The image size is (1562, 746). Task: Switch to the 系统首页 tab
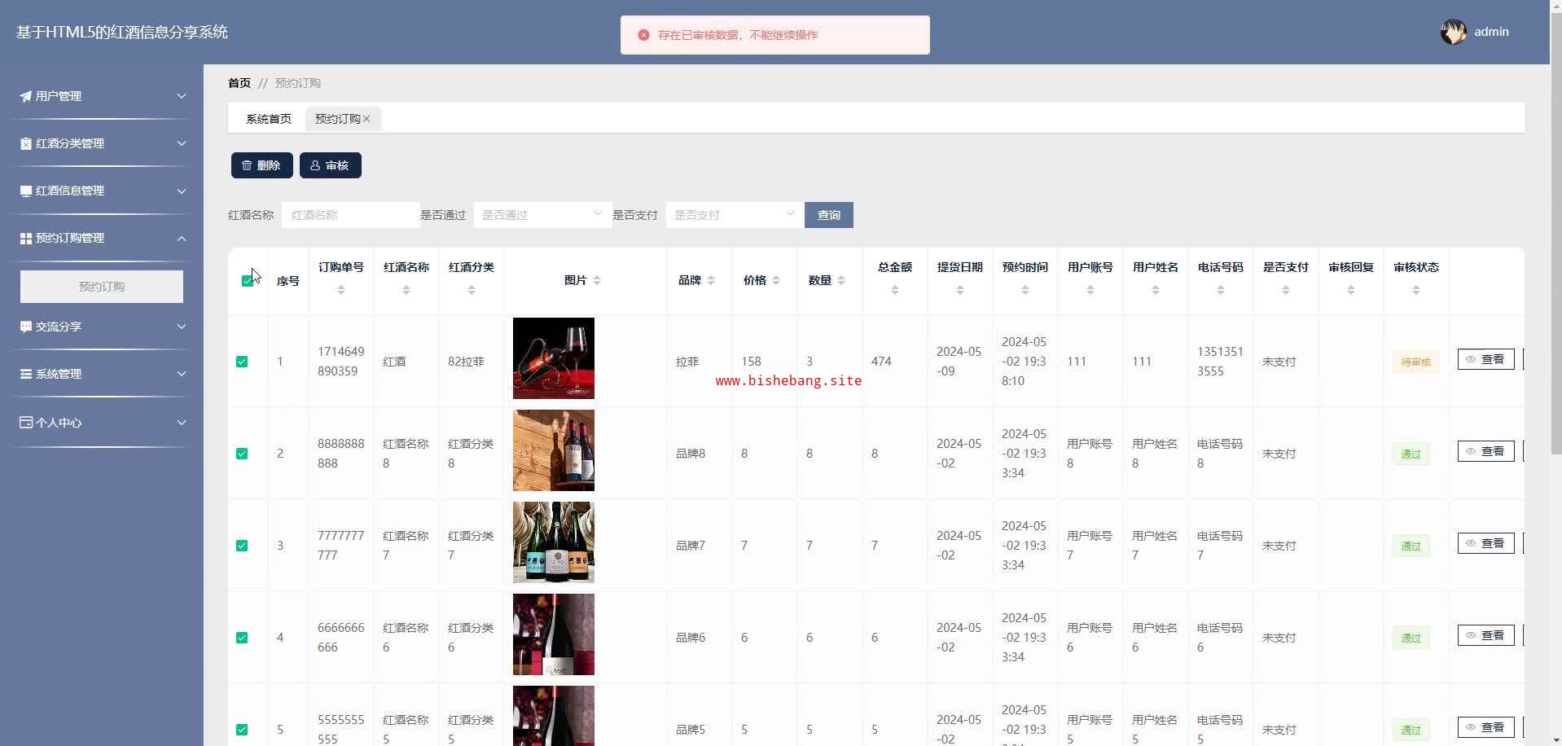click(269, 119)
